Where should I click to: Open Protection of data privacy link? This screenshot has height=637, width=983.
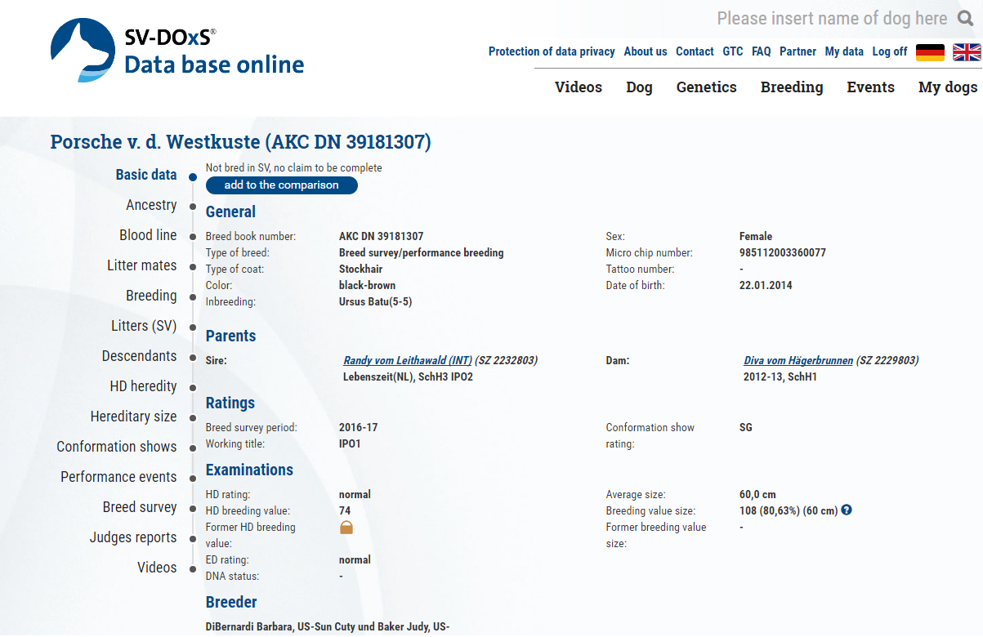[552, 51]
